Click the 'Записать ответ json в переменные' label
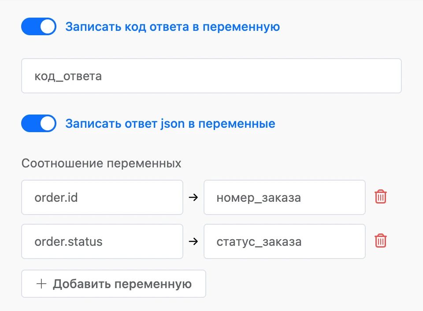423x311 pixels. point(170,124)
